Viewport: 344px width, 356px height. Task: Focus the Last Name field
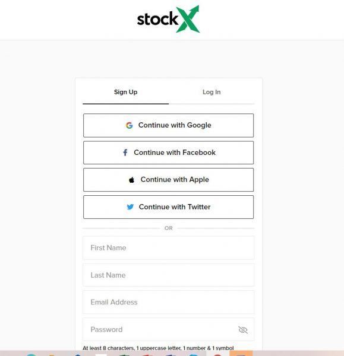coord(169,275)
